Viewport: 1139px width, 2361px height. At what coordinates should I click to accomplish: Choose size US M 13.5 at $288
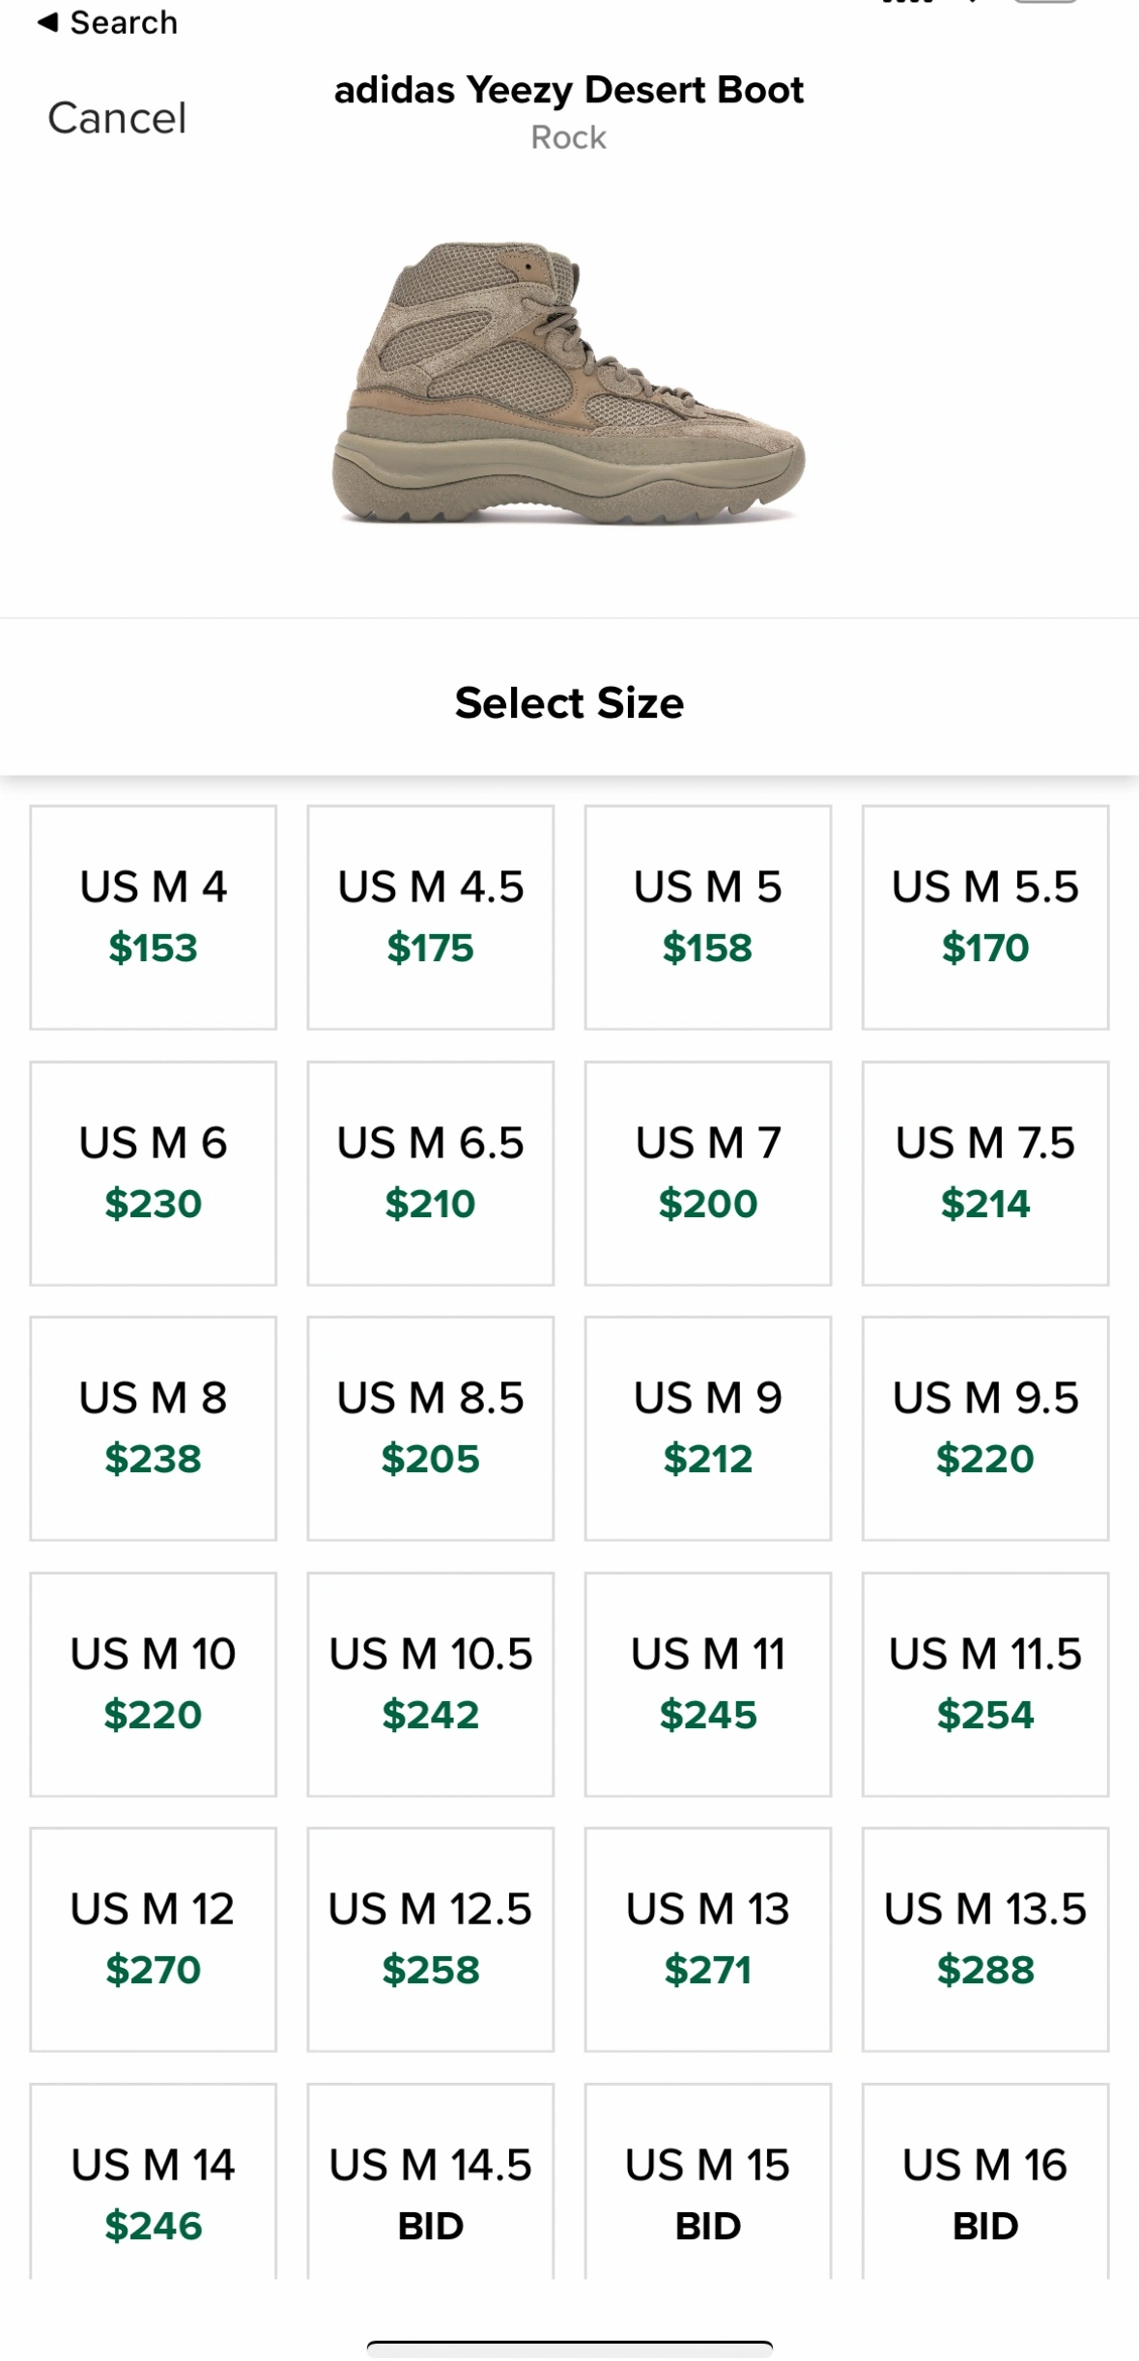pos(985,1939)
